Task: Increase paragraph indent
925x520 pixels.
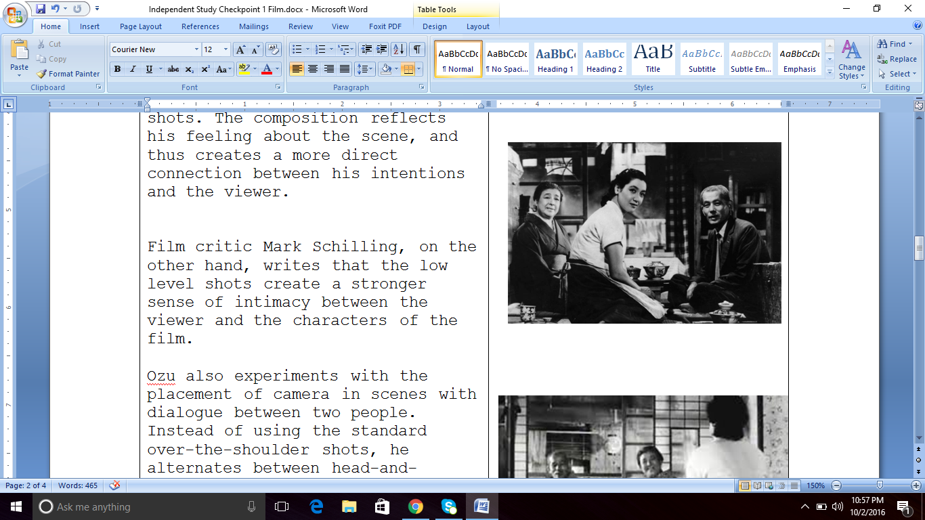Action: pyautogui.click(x=382, y=49)
